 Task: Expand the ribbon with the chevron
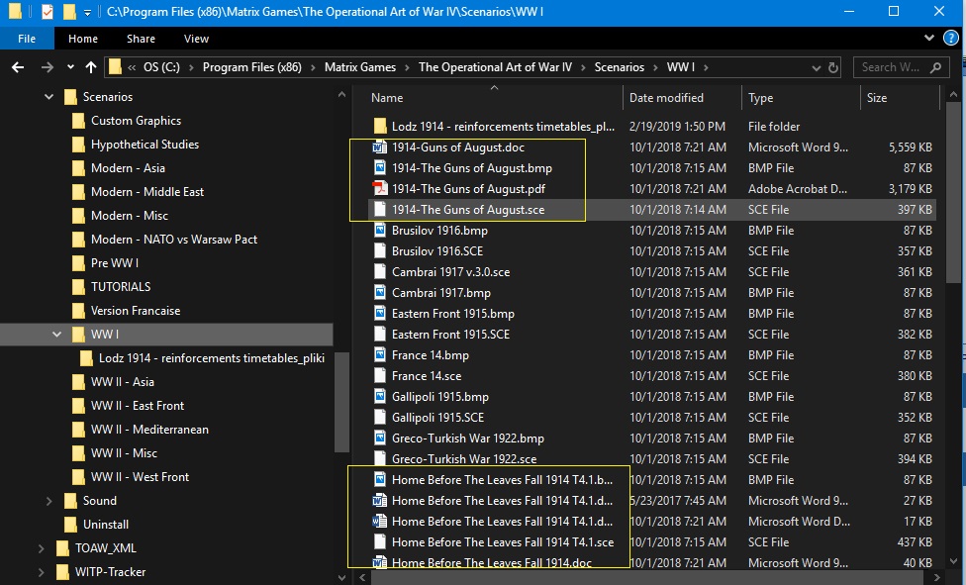[x=929, y=39]
